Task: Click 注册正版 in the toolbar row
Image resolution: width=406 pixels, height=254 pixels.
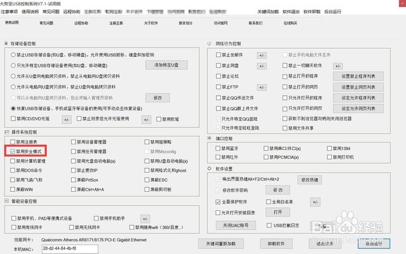Action: pos(116,23)
